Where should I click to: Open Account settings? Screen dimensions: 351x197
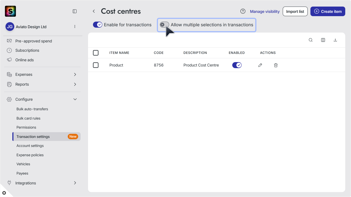coord(30,146)
